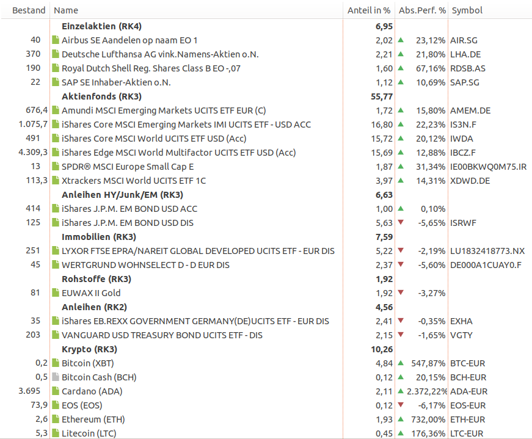
Task: Click the symbol 'EXHA'
Action: coord(461,321)
